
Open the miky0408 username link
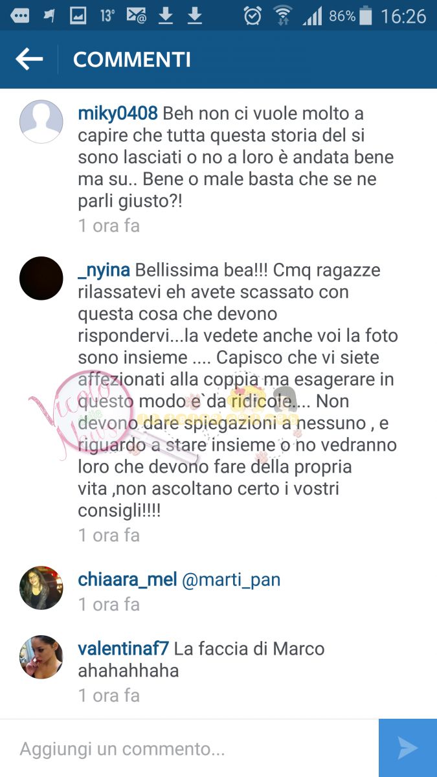[x=118, y=113]
